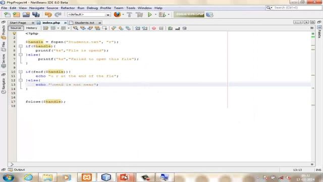This screenshot has width=323, height=182.
Task: Click the Last Edit icon in editor toolbar
Action: click(46, 28)
